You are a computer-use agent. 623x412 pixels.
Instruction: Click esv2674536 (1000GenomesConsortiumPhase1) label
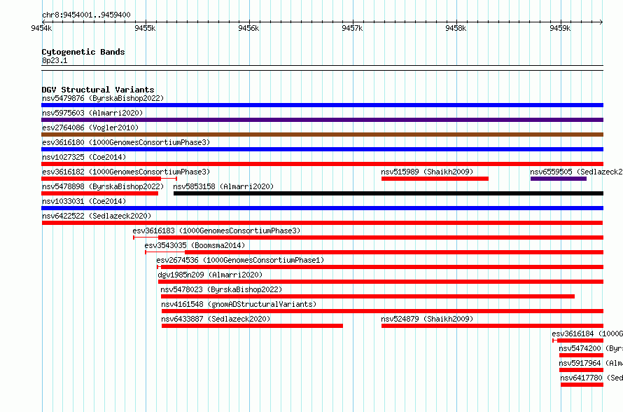(x=240, y=260)
